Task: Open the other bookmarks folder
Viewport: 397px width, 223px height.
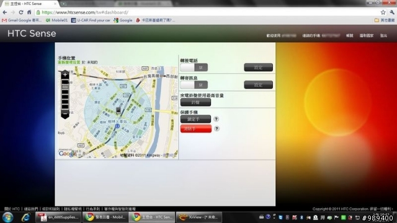Action: click(x=385, y=20)
